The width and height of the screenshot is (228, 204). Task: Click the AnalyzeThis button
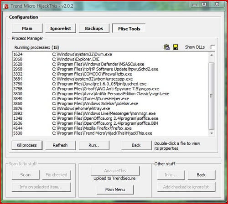(x=115, y=171)
